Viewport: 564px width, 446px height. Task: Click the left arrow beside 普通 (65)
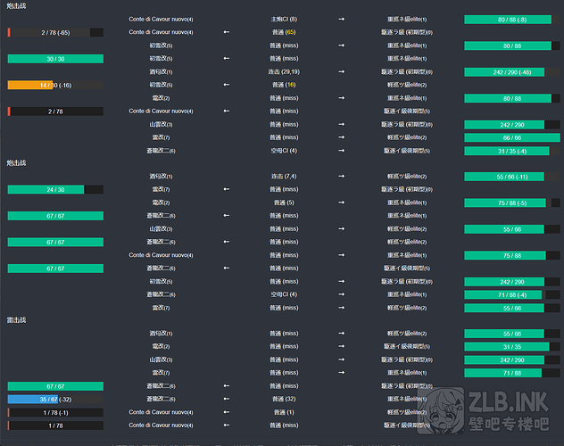click(226, 32)
